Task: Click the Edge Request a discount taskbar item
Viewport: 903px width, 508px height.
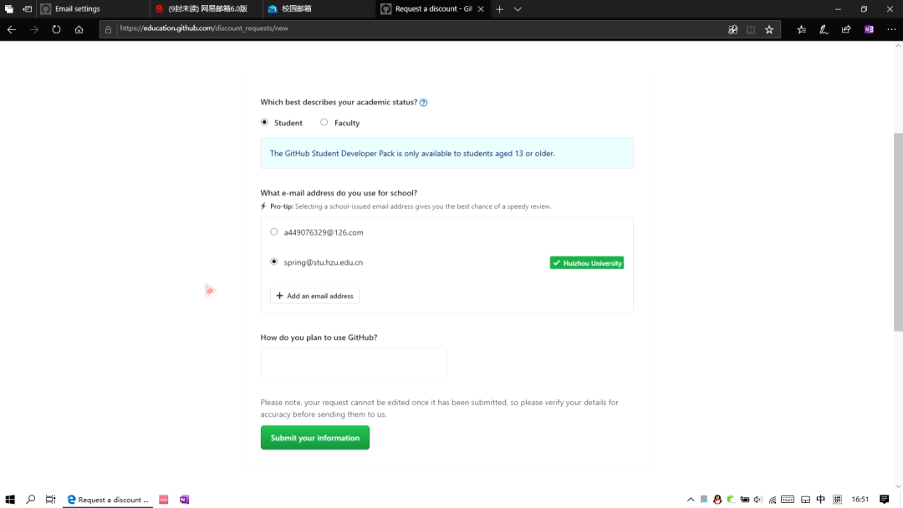Action: coord(108,500)
